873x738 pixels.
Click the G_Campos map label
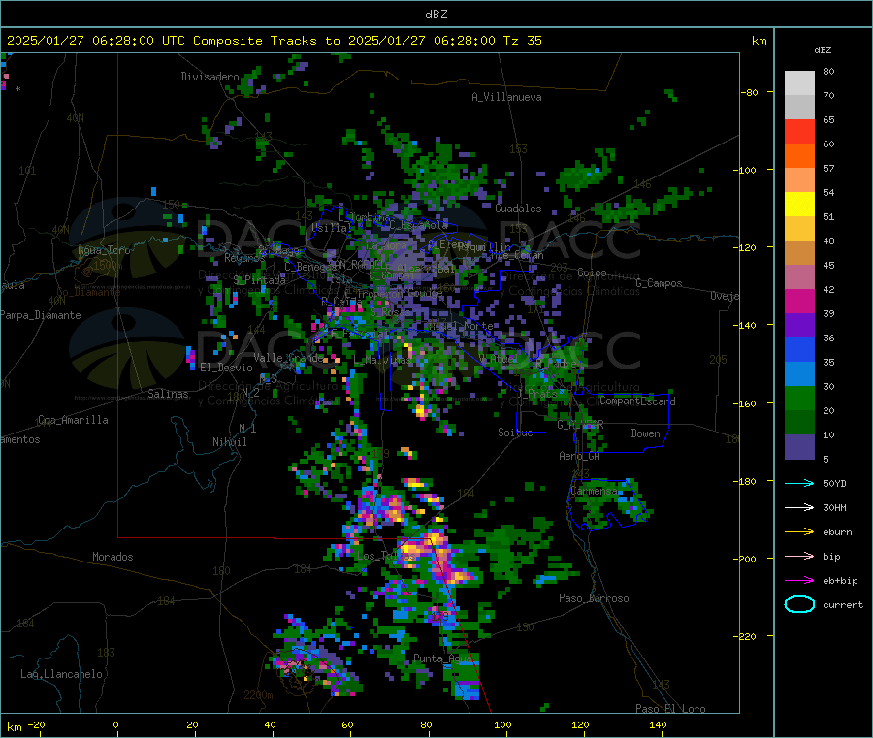(x=660, y=283)
